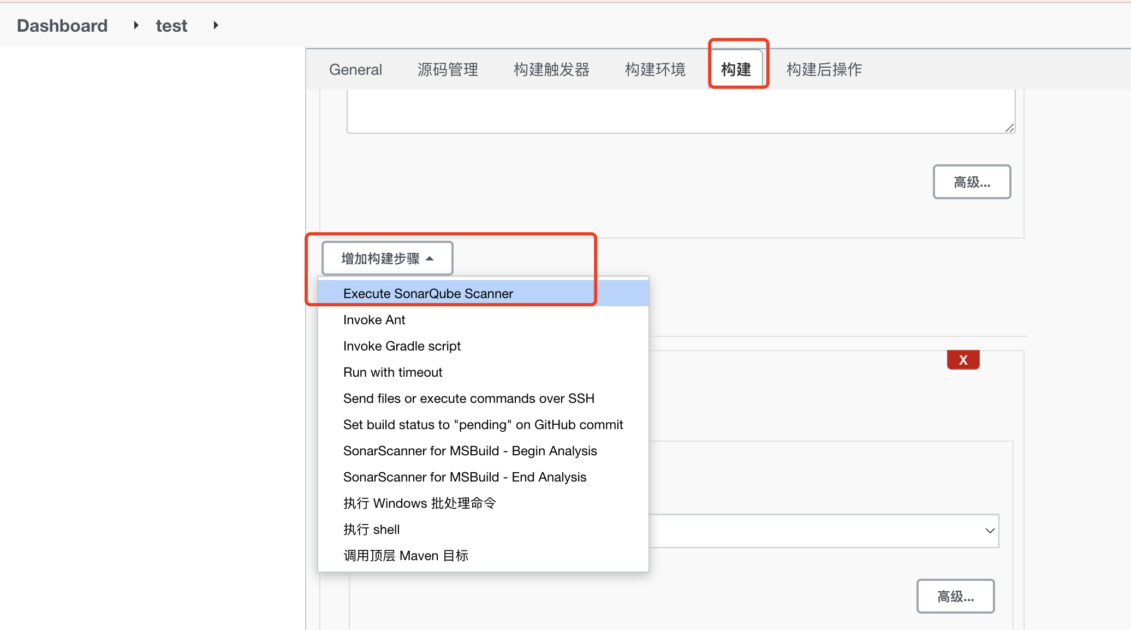Screen dimensions: 1131x630
Task: Pick Invoke Gradle script option
Action: (x=402, y=346)
